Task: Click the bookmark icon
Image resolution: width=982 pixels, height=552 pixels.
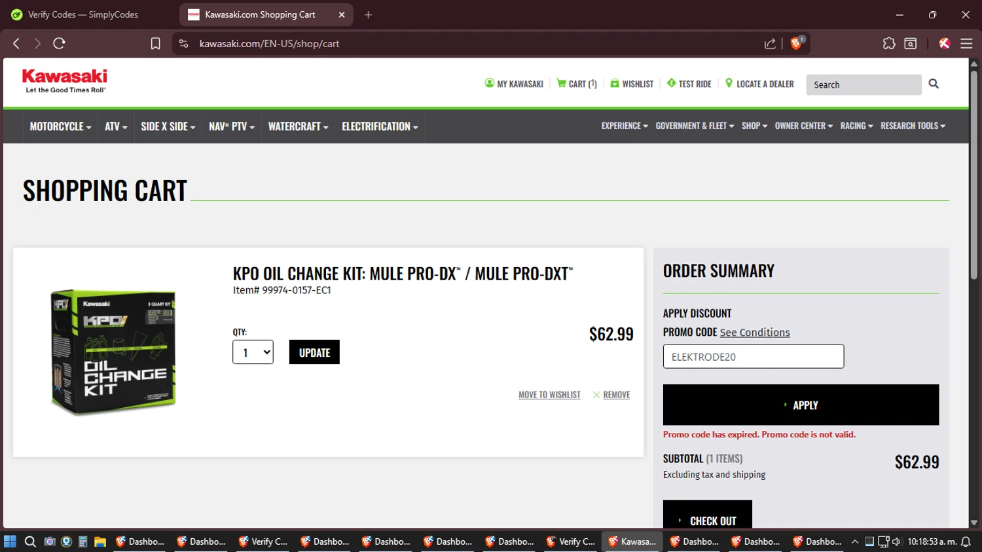Action: pos(155,43)
